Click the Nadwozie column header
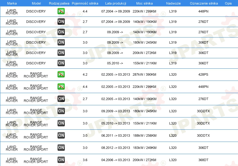This screenshot has width=238, height=166. (173, 3)
